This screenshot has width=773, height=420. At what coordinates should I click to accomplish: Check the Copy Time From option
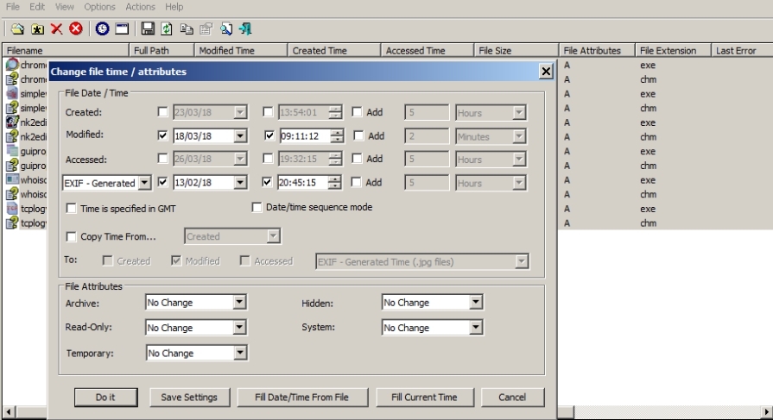tap(72, 237)
